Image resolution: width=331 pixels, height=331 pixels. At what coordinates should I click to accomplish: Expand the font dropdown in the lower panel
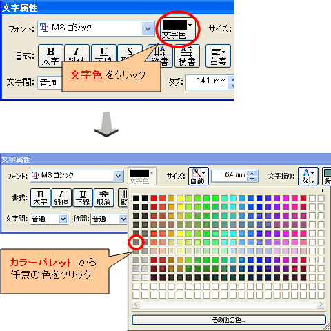[118, 176]
